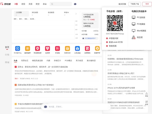The width and height of the screenshot is (152, 114).
Task: Select the 头条 news tab
Action: pyautogui.click(x=16, y=60)
